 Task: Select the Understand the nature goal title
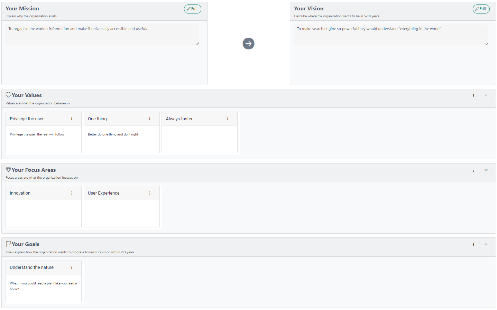(x=31, y=267)
